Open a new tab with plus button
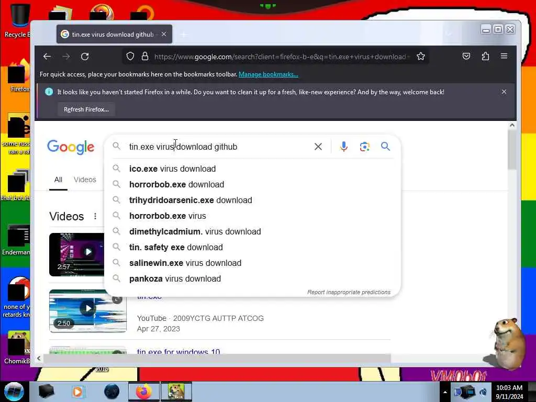The image size is (536, 402). click(x=184, y=35)
